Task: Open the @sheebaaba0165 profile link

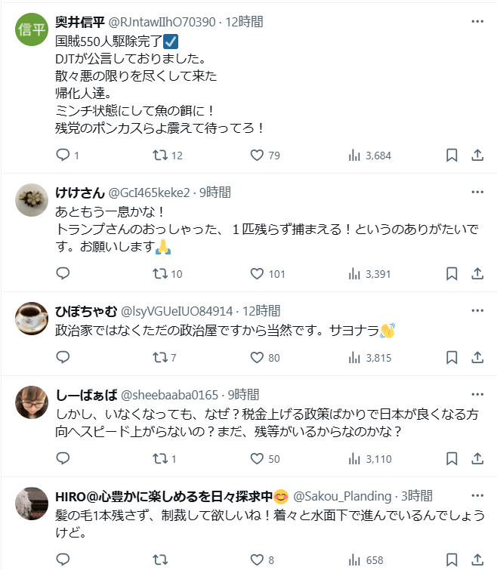Action: [x=168, y=395]
